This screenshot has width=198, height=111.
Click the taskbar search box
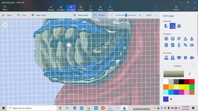[x=32, y=108]
